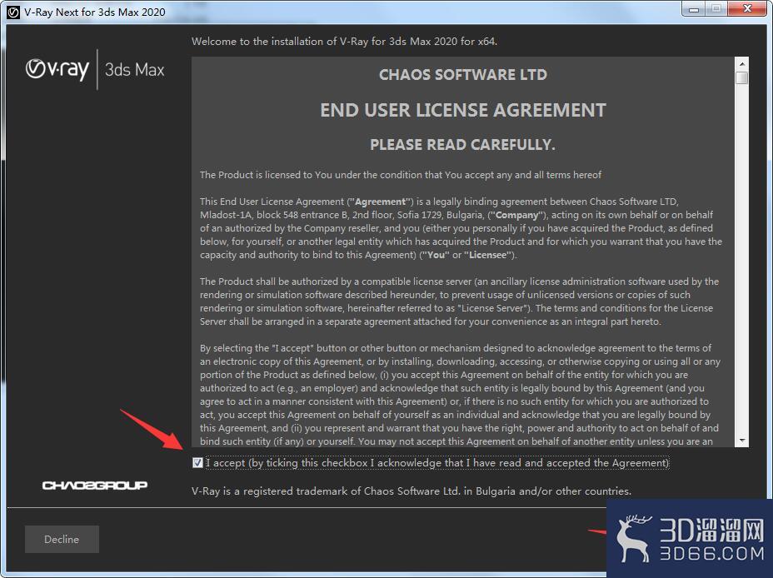Click the Chaos Group logo
The image size is (773, 578).
95,486
